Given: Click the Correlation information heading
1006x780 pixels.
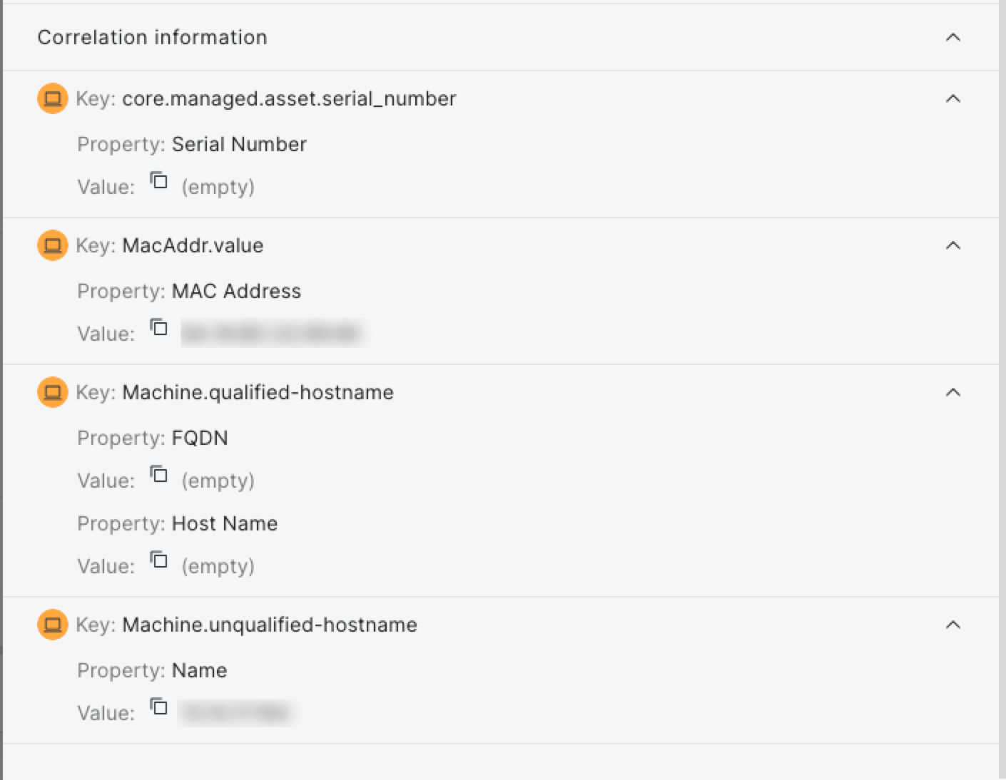Looking at the screenshot, I should point(152,37).
